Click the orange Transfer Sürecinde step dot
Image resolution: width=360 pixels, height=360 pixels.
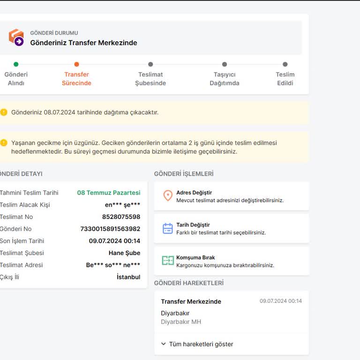[x=76, y=64]
